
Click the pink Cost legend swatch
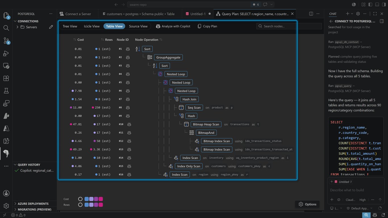(101, 199)
